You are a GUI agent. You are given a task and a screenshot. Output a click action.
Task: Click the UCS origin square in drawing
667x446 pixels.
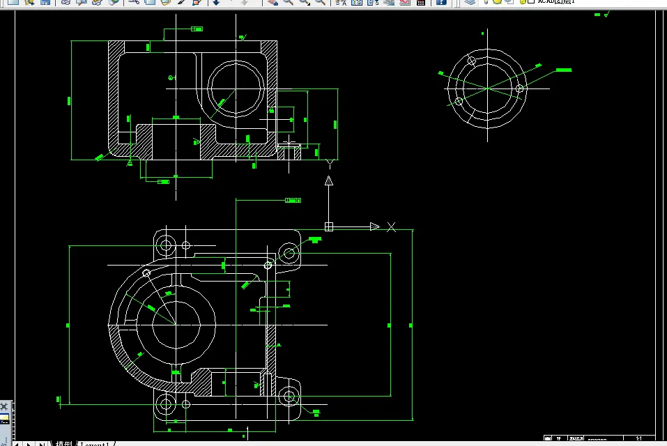click(x=329, y=227)
